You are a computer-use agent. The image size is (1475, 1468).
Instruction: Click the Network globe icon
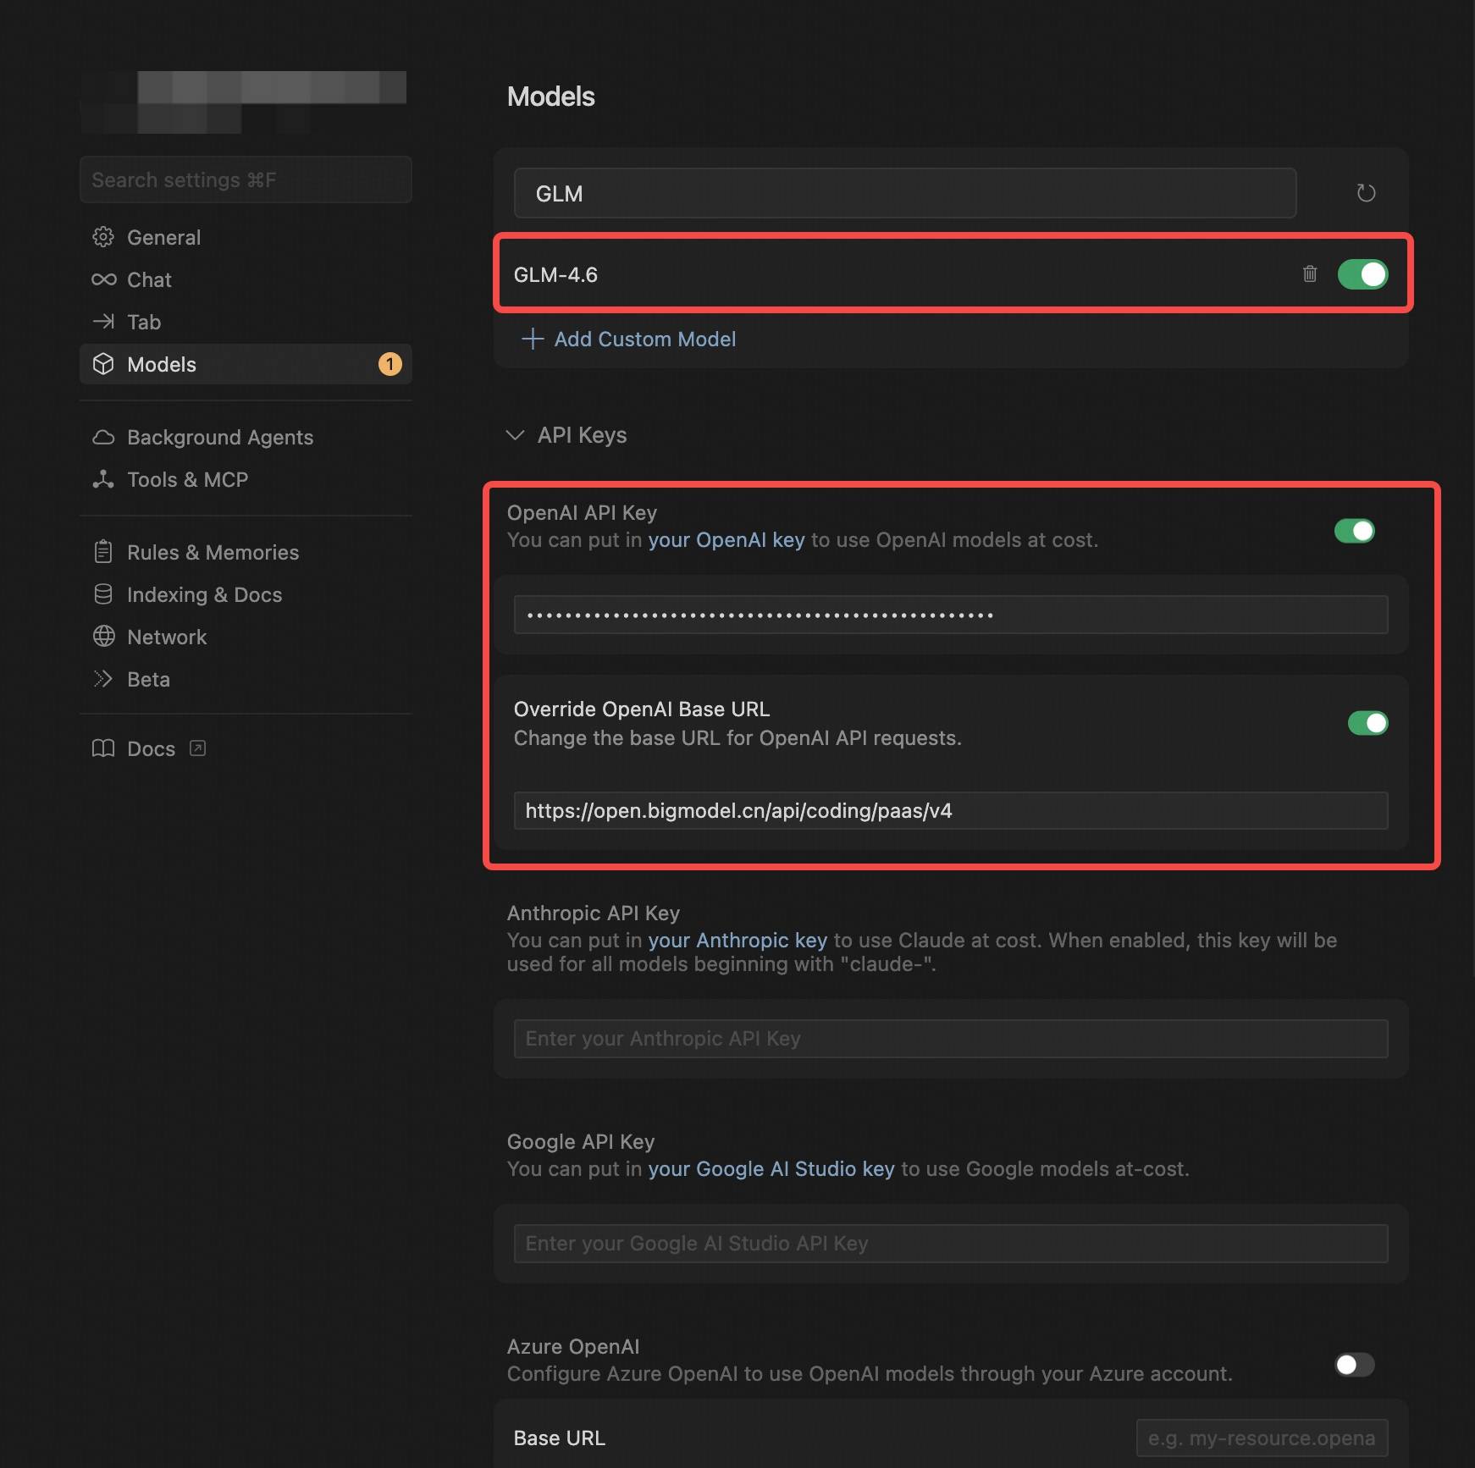coord(103,637)
